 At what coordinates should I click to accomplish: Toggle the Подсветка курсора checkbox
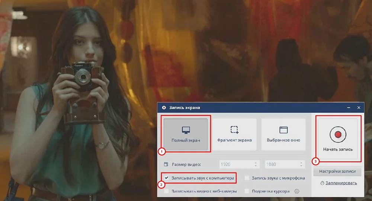coord(247,191)
